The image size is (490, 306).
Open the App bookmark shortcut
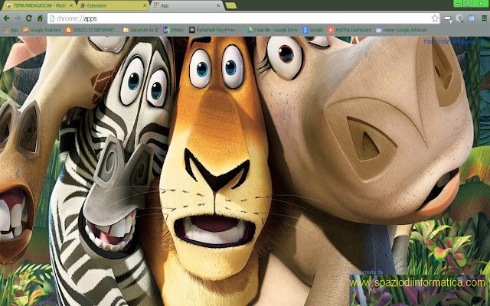click(x=10, y=30)
